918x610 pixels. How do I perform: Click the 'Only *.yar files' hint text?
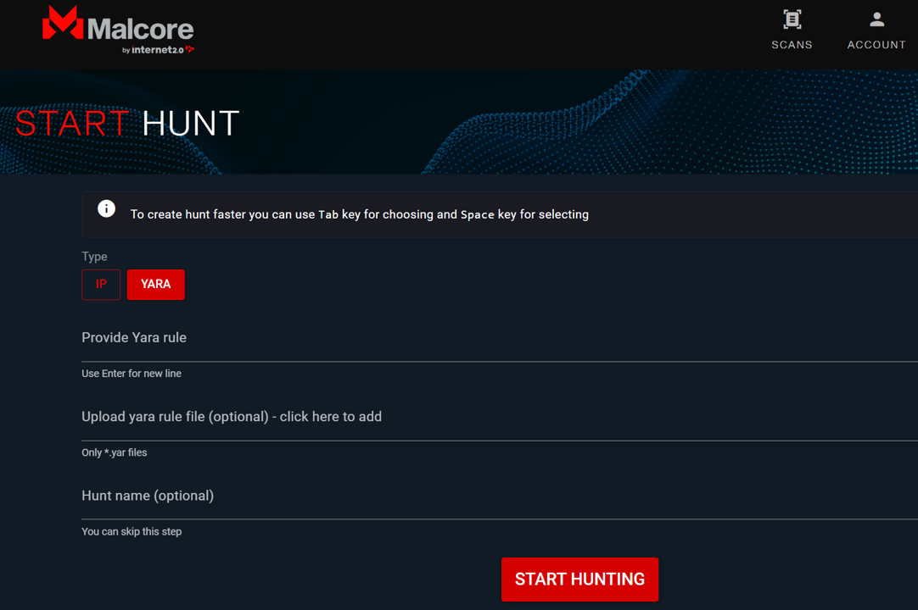(115, 452)
